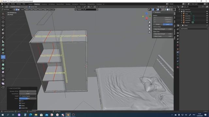Select the Knife tool

click(x=3, y=61)
